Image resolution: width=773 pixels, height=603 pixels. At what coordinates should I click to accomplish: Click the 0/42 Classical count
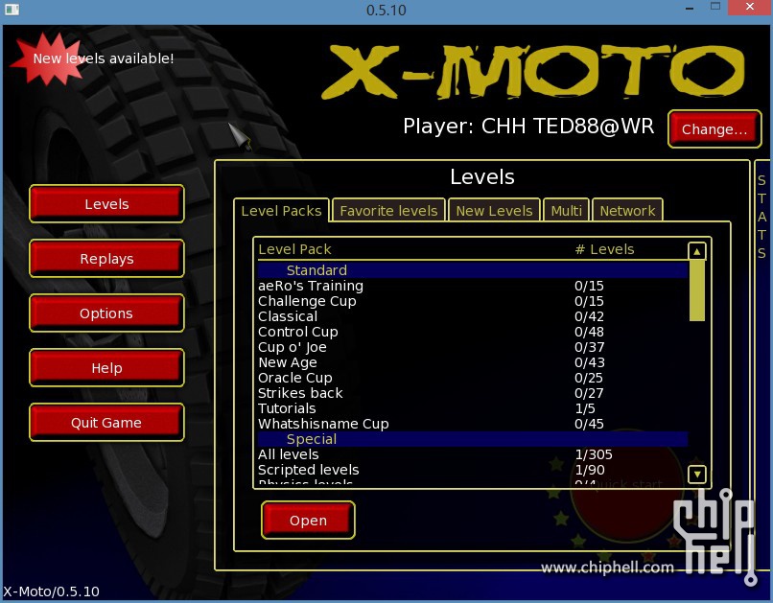[x=589, y=316]
